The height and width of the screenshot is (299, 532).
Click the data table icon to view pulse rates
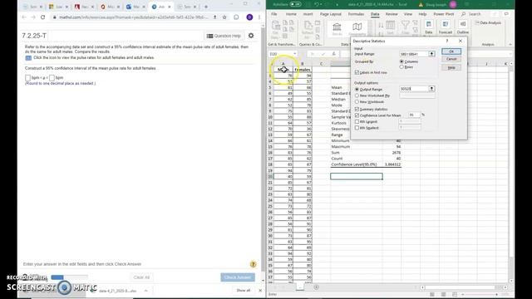click(28, 58)
